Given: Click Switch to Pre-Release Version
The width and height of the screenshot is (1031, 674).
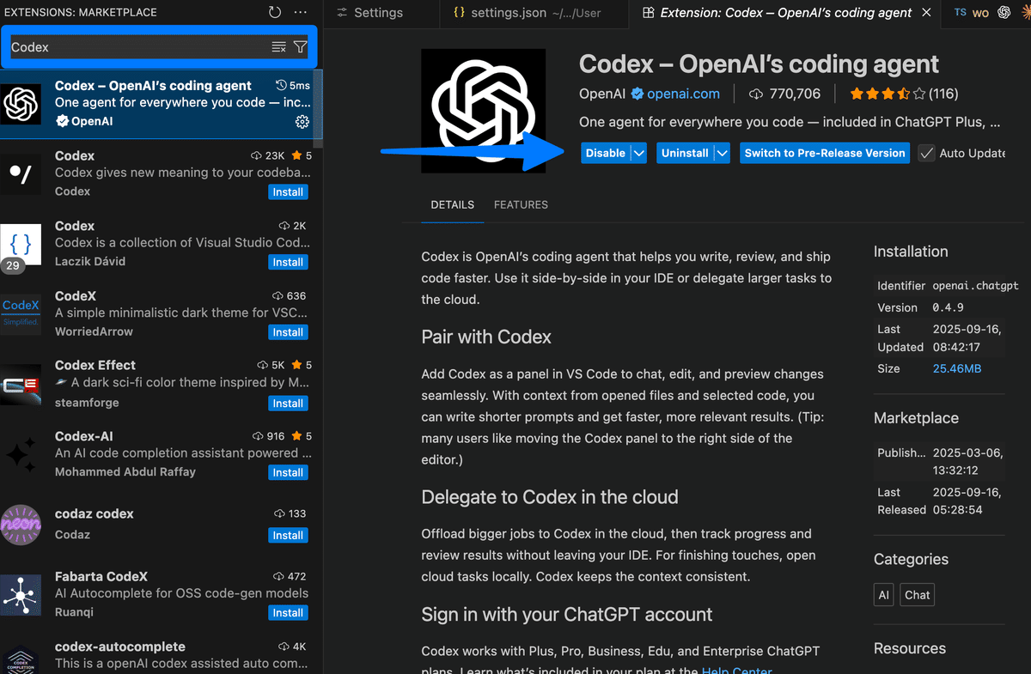Looking at the screenshot, I should coord(824,152).
